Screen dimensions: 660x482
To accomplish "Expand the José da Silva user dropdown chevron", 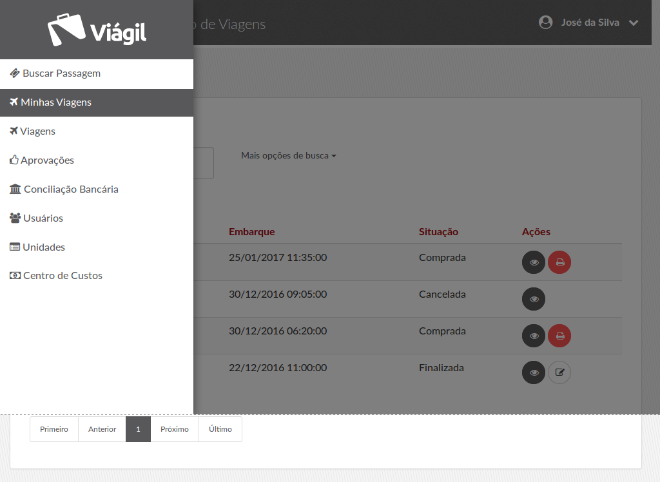I will 634,23.
